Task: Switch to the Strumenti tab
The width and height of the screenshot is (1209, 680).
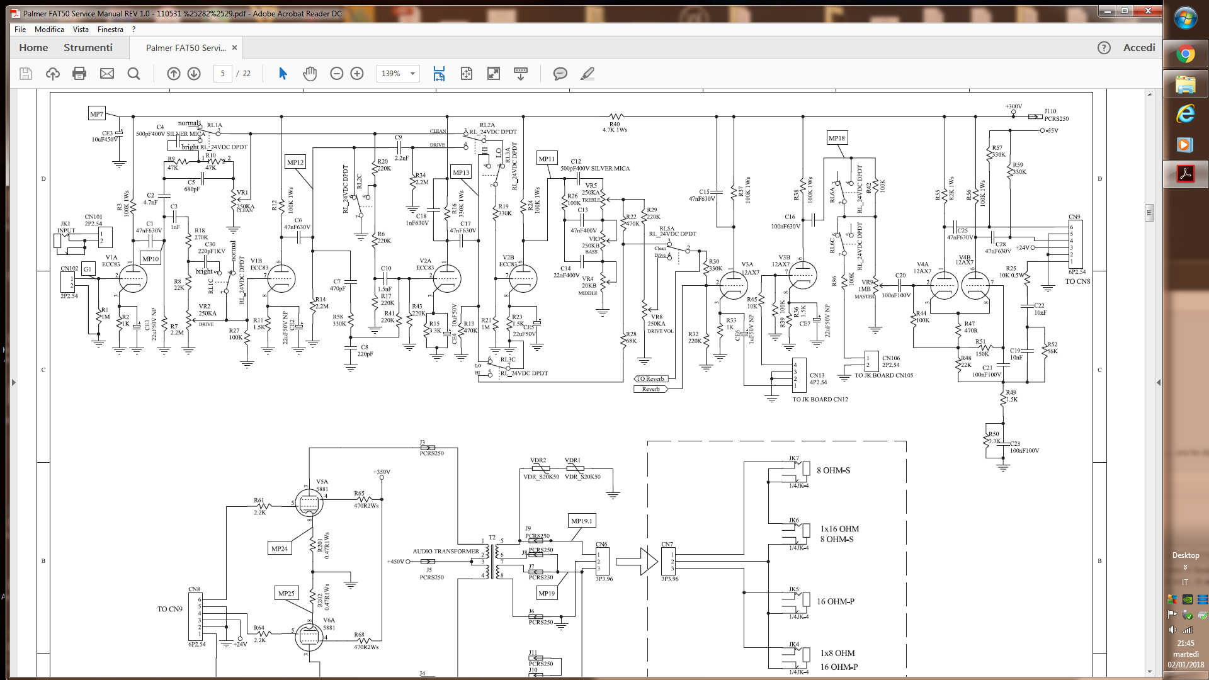Action: pyautogui.click(x=88, y=48)
